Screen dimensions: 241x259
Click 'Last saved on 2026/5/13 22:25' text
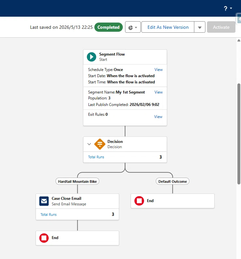point(61,27)
